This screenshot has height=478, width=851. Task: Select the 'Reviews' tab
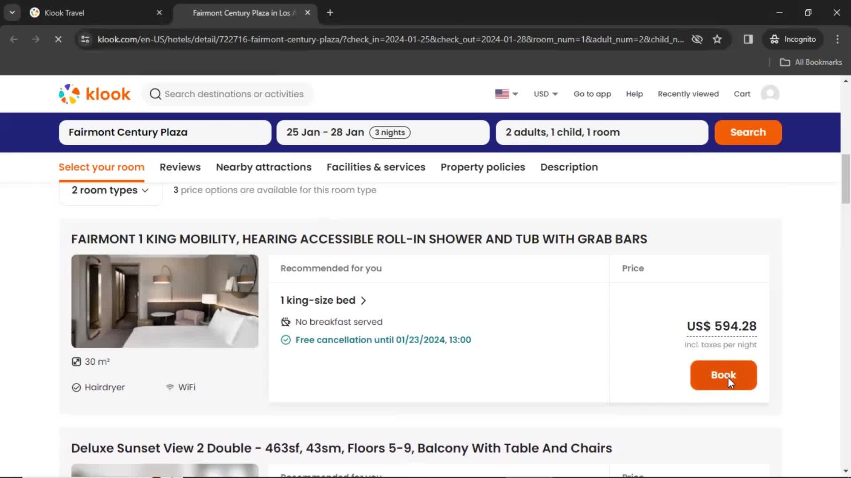pyautogui.click(x=180, y=167)
